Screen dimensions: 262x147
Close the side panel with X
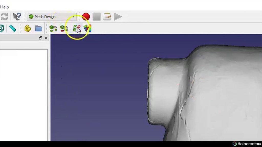click(46, 38)
